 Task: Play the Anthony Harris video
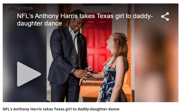(x=29, y=74)
